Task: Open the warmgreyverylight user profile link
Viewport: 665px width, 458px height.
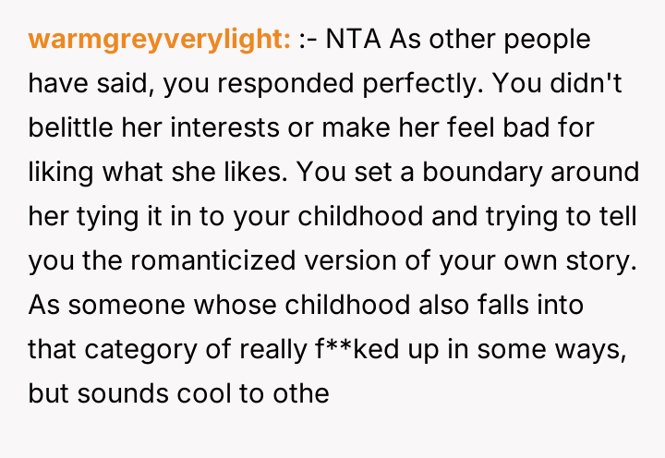Action: click(160, 41)
